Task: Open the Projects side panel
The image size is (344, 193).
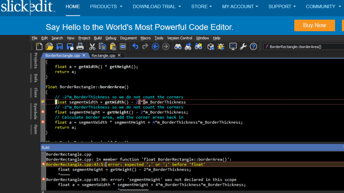Action: pyautogui.click(x=36, y=61)
